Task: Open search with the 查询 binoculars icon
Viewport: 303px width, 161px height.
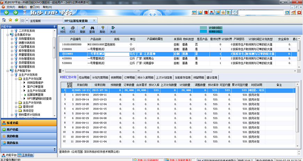Action: tap(92, 29)
